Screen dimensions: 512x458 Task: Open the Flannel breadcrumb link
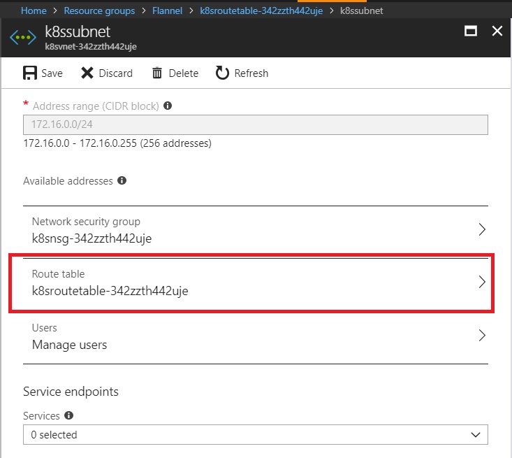point(167,10)
